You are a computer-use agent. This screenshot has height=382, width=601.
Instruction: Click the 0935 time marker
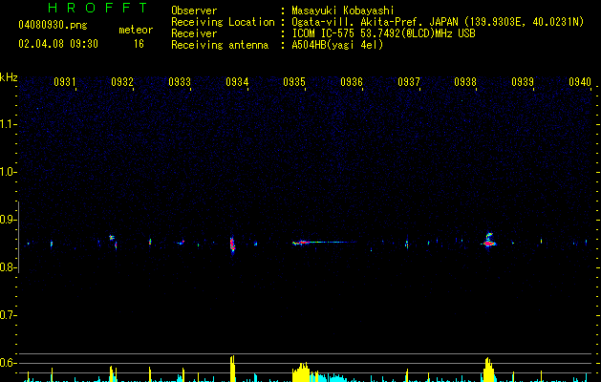point(294,82)
